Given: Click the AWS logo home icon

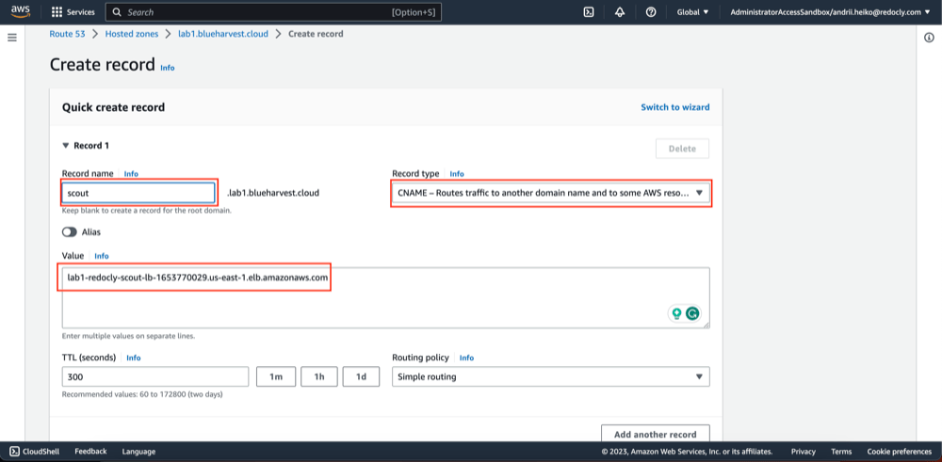Looking at the screenshot, I should 20,12.
